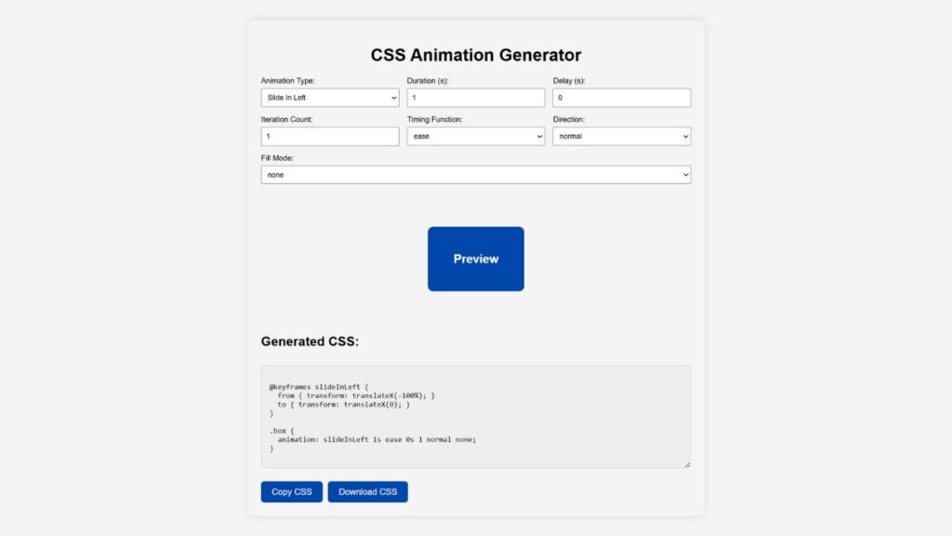Viewport: 952px width, 536px height.
Task: Click the textarea resize handle
Action: pyautogui.click(x=687, y=463)
